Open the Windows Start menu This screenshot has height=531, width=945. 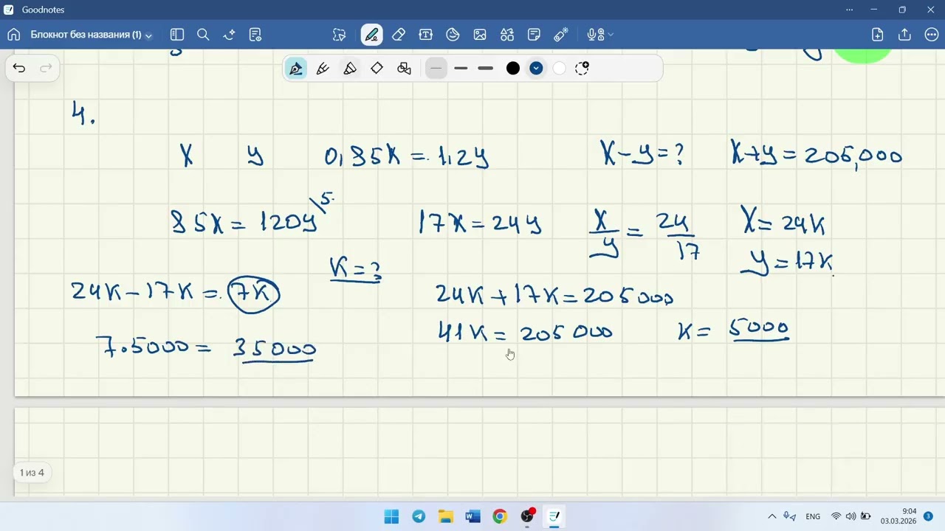point(391,516)
